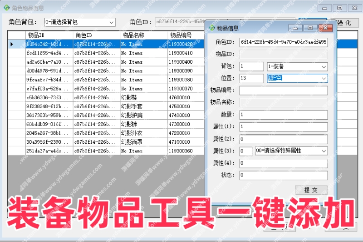
Task: Click the 提交 submit button
Action: click(311, 190)
